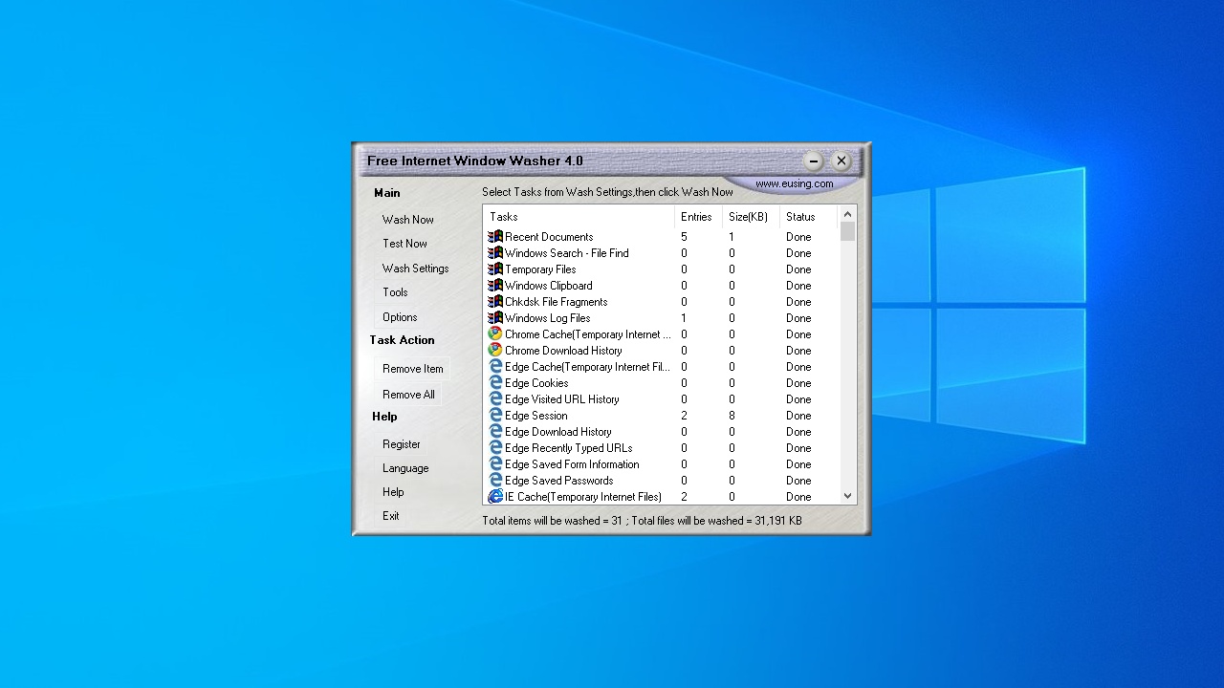Screen dimensions: 1224x688
Task: Click the task list vertical scrollbar thumb
Action: coord(847,232)
